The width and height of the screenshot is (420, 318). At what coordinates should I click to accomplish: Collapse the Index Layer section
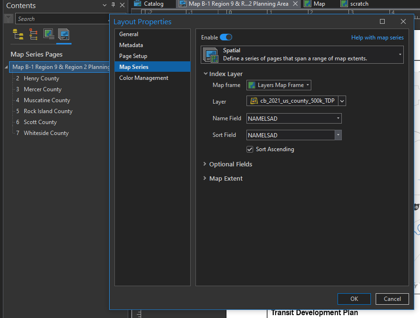point(205,74)
